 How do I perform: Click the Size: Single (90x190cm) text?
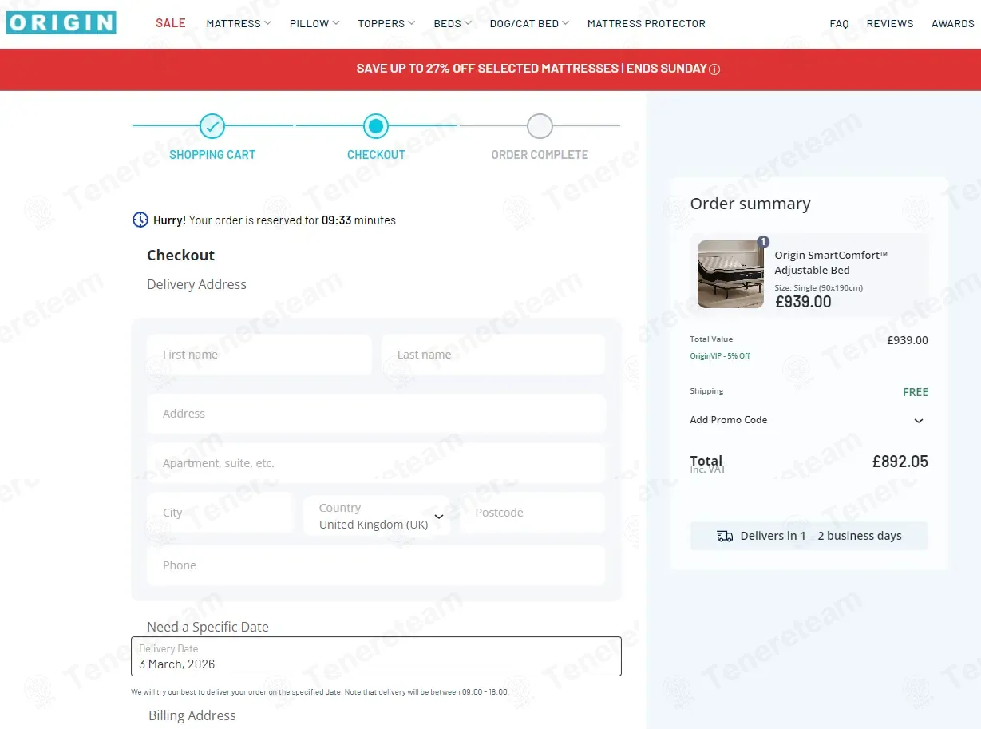818,288
